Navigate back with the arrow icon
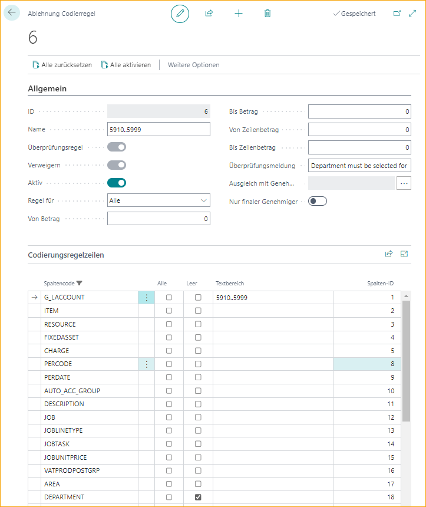Viewport: 426px width, 507px height. coord(12,13)
